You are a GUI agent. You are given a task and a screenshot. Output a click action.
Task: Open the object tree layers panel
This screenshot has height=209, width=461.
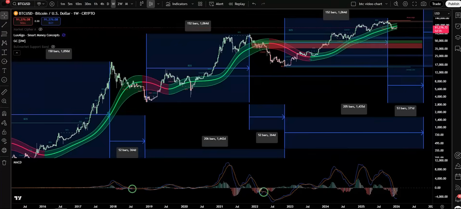tap(457, 38)
